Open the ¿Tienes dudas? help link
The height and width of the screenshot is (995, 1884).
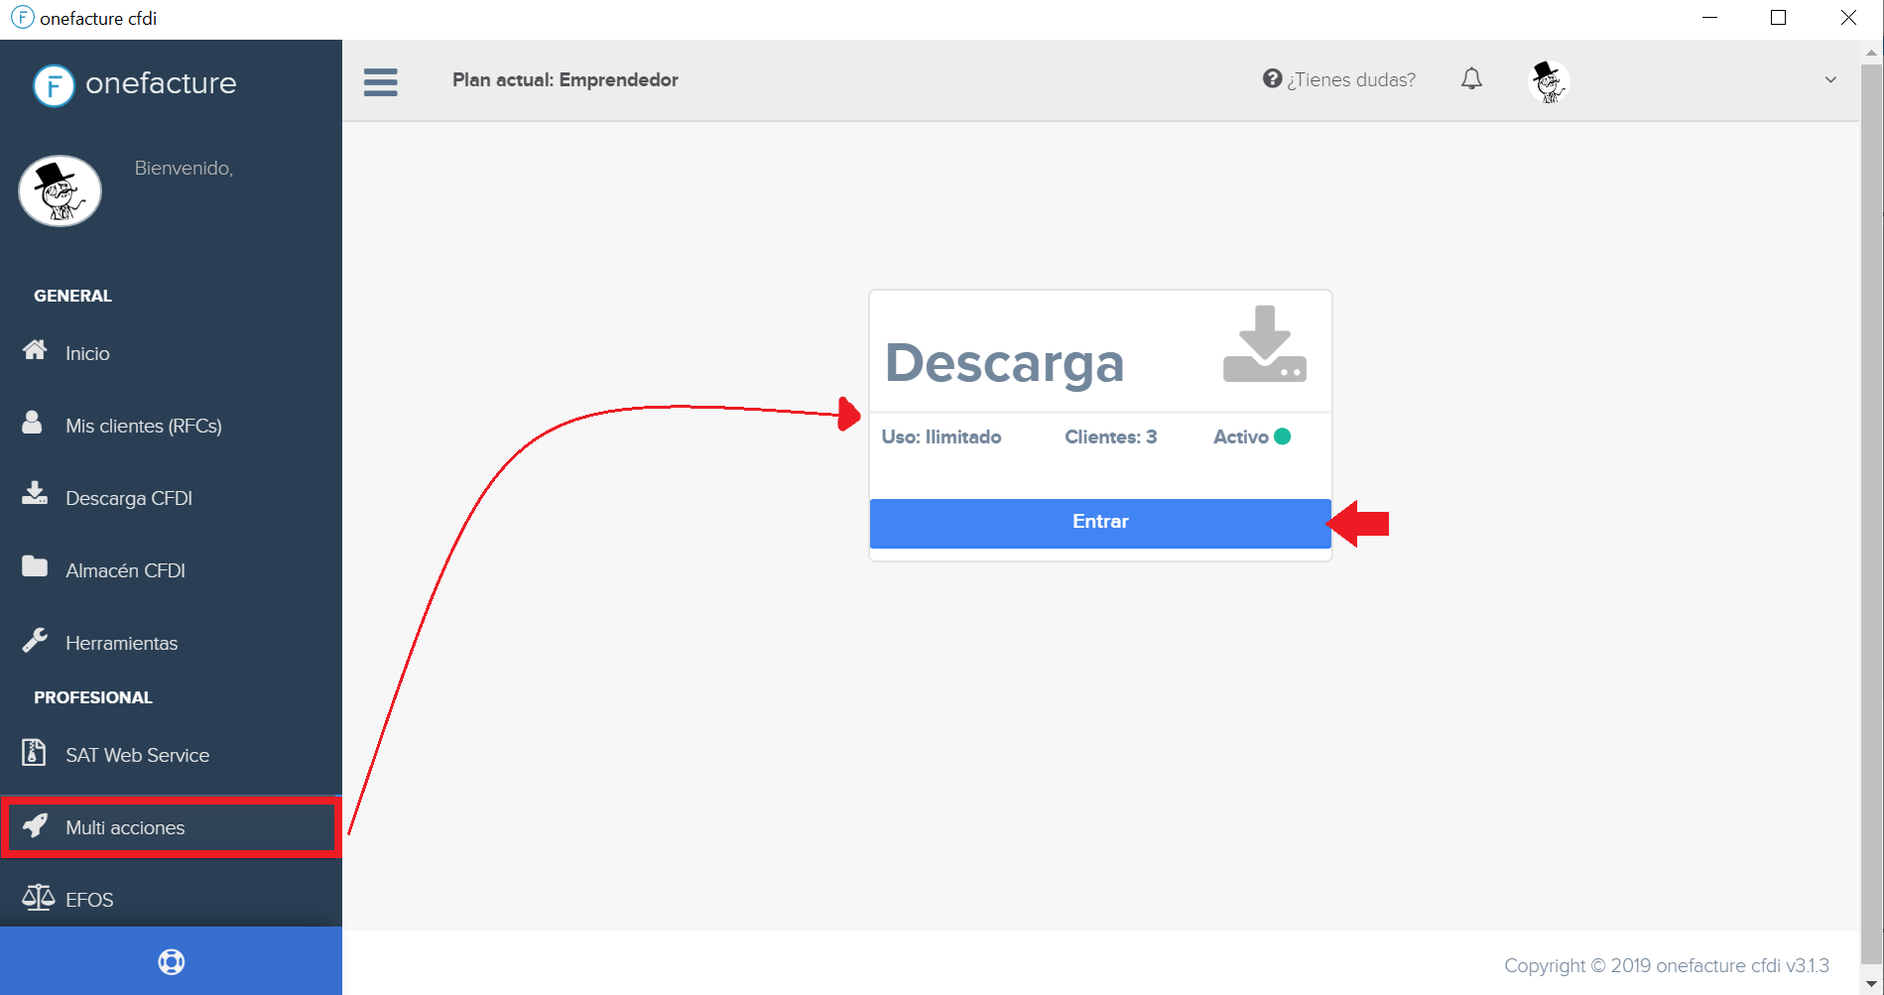(1350, 79)
